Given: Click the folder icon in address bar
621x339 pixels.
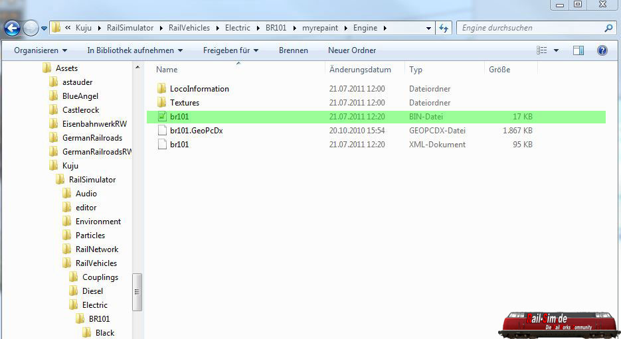Looking at the screenshot, I should coord(56,28).
